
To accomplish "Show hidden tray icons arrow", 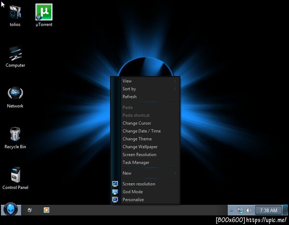I will click(232, 211).
